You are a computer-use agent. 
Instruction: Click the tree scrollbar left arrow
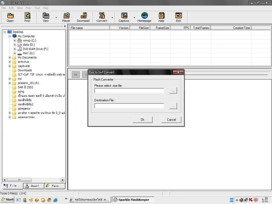(x=5, y=180)
